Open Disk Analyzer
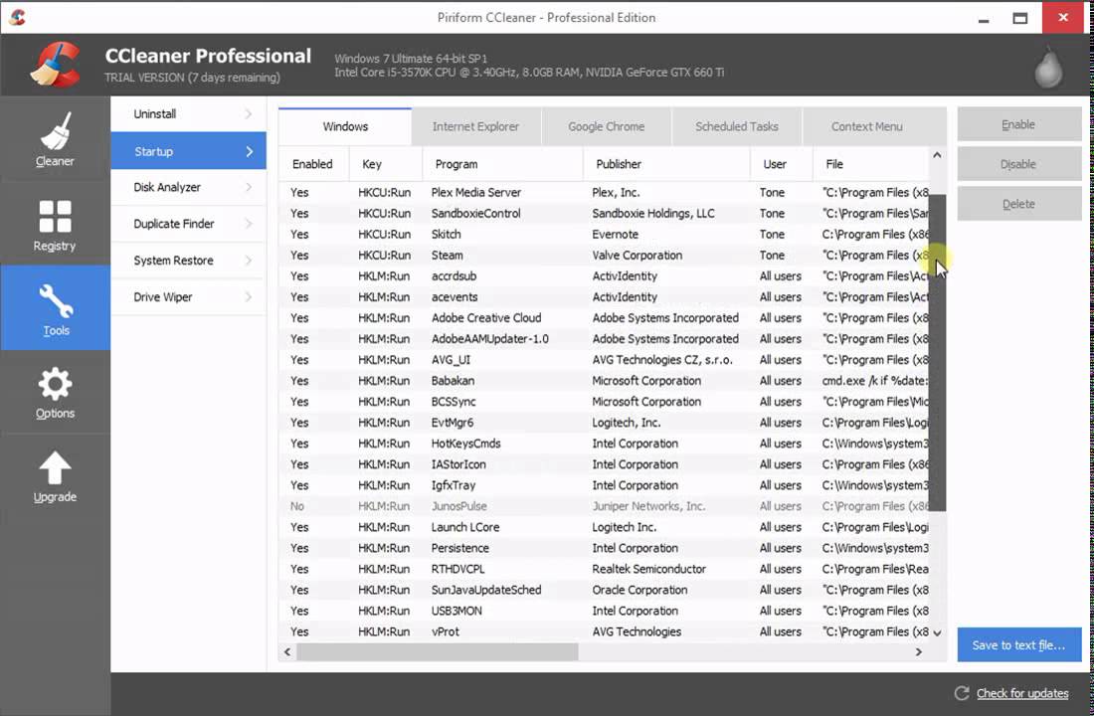Viewport: 1094px width, 716px height. (x=188, y=187)
